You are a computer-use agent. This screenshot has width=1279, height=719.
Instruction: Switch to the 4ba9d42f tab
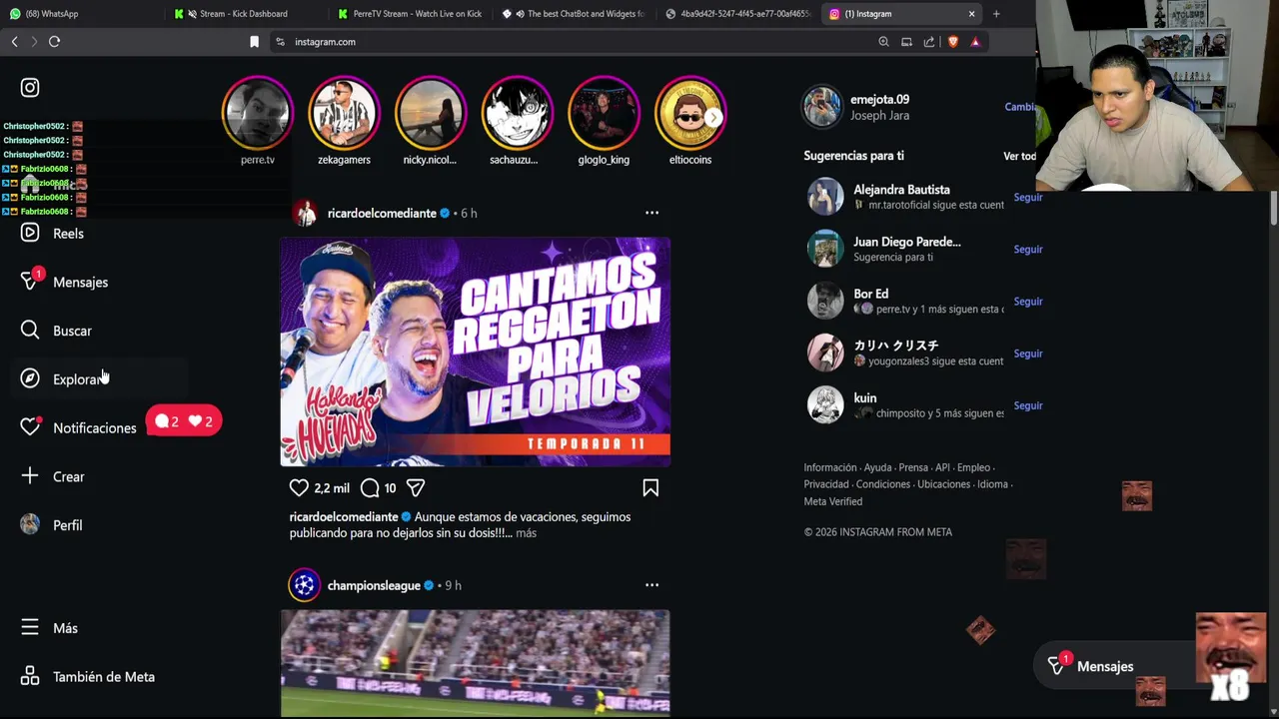point(737,14)
